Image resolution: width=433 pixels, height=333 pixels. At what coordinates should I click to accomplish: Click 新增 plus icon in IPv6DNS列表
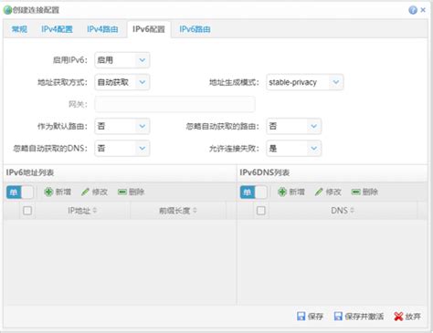coord(282,192)
